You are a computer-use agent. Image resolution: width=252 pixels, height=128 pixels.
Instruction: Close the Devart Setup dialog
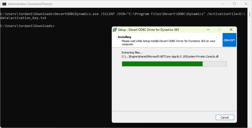[x=231, y=29]
